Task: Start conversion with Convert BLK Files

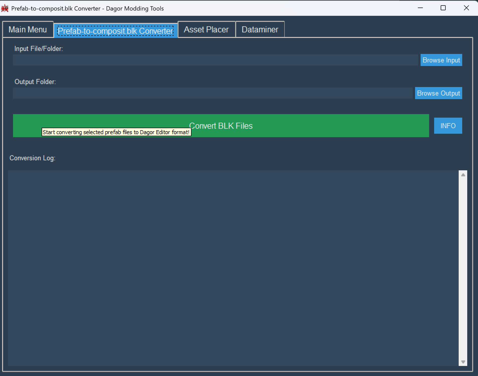Action: pos(221,126)
